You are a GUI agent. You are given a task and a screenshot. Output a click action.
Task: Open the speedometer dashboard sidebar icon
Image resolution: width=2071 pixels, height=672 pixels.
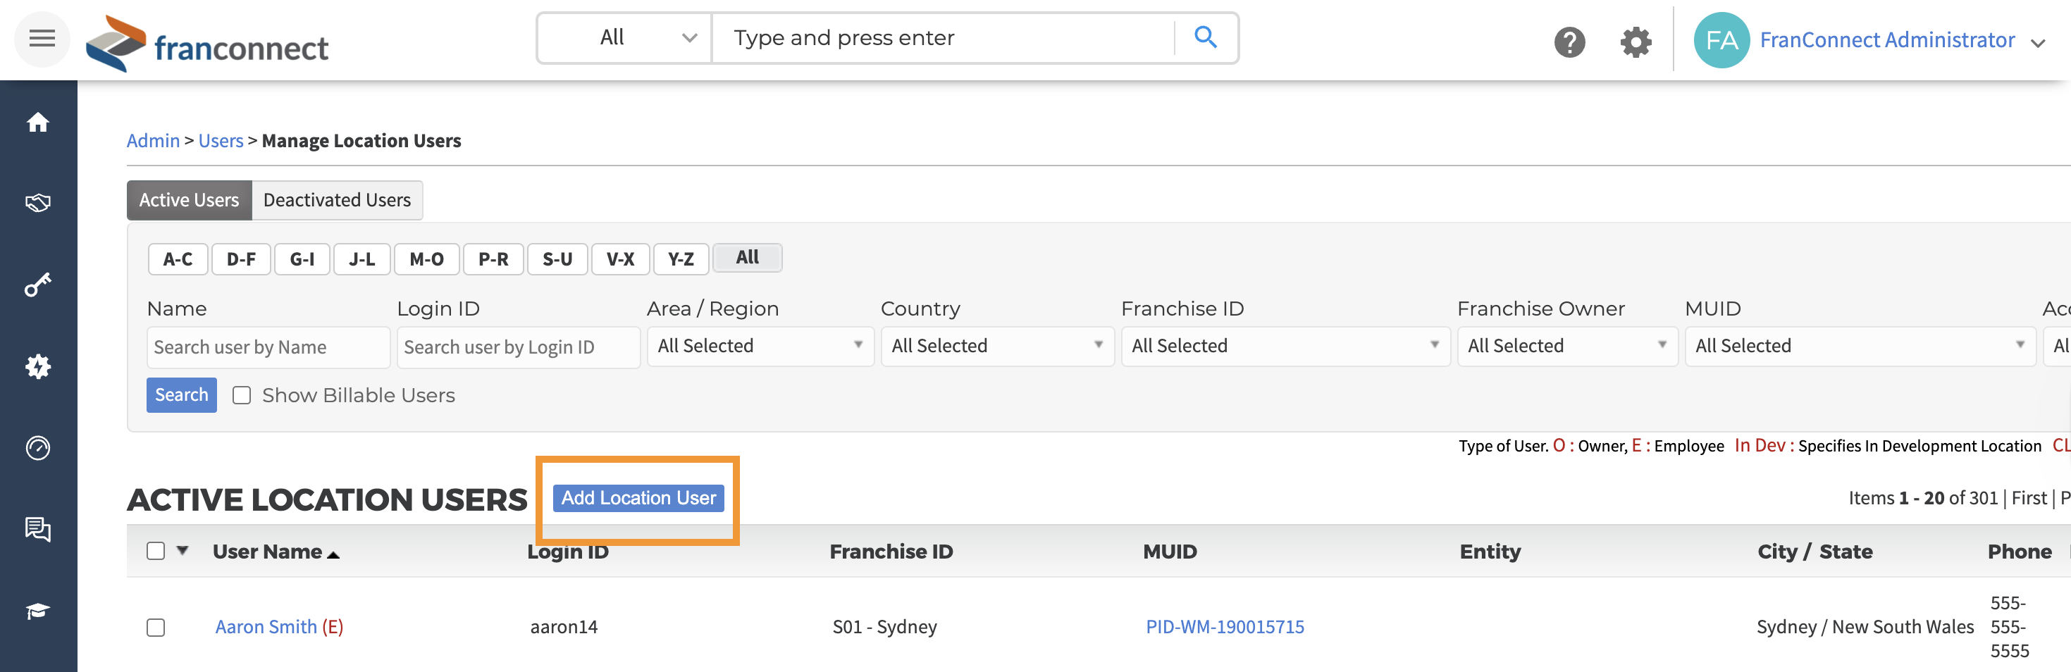[38, 448]
